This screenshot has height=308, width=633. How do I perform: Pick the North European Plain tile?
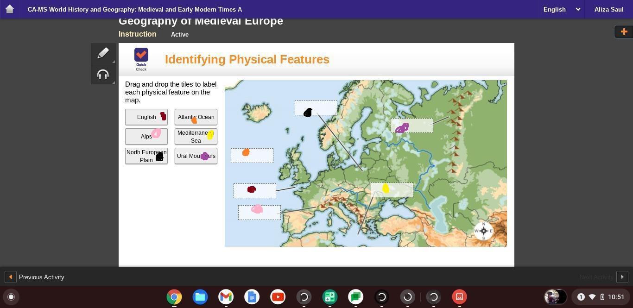(146, 156)
